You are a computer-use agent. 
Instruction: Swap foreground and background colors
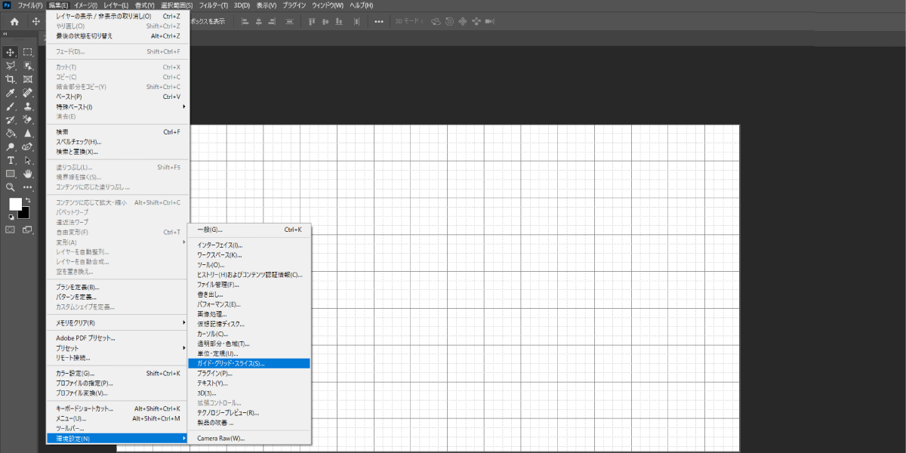(27, 200)
